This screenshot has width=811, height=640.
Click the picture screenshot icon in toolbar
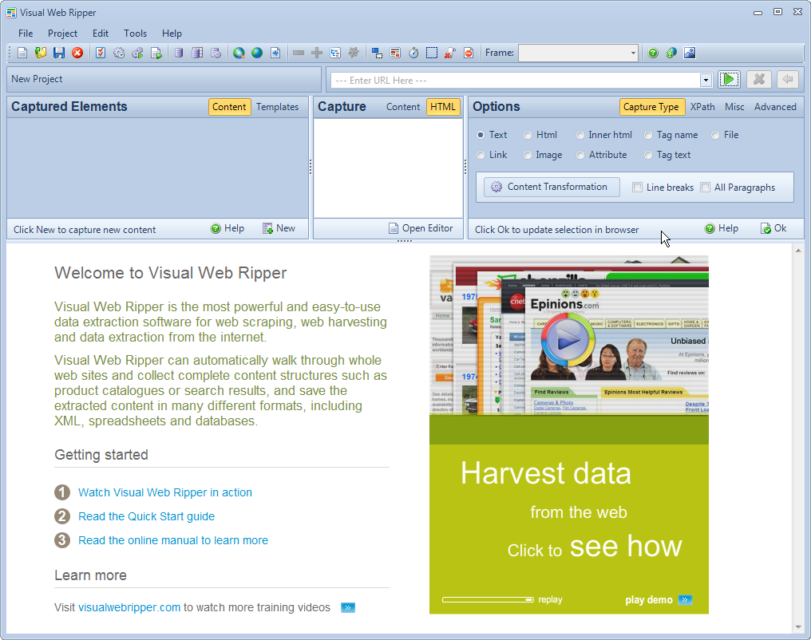(x=690, y=53)
